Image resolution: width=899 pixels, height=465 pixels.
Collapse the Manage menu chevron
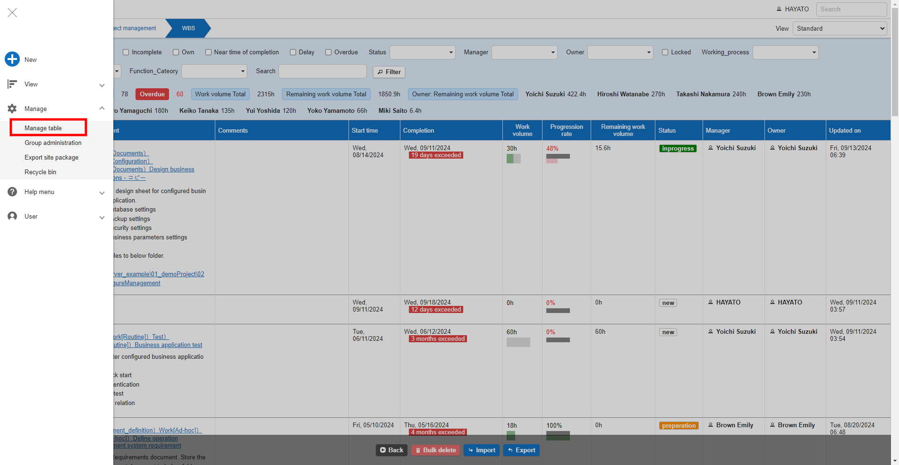[102, 109]
